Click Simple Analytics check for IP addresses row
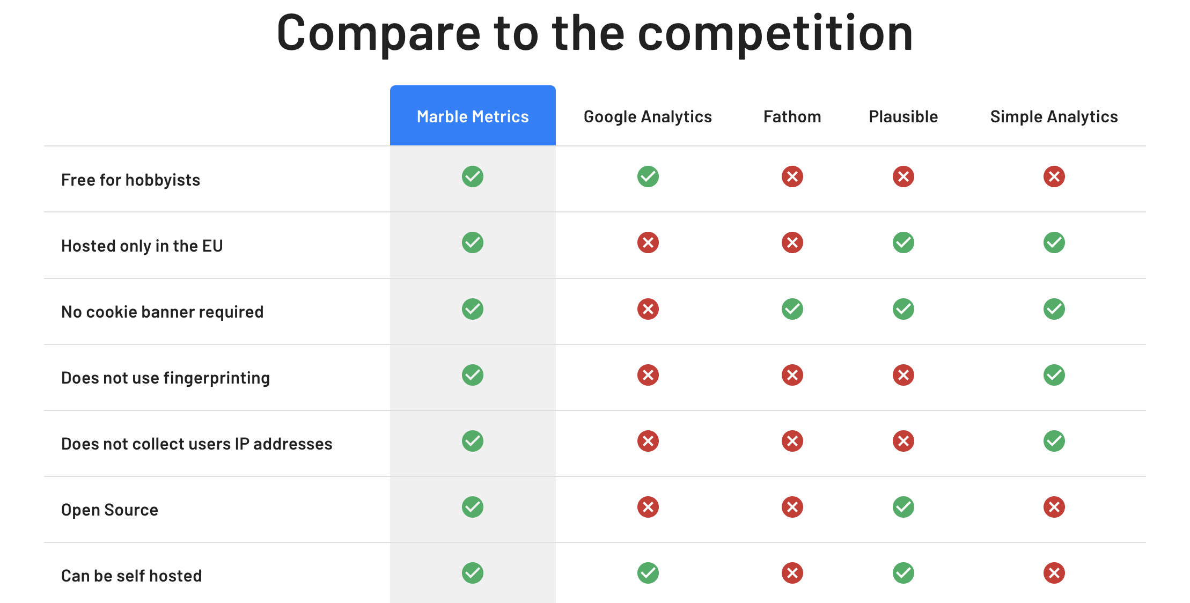 (1054, 441)
